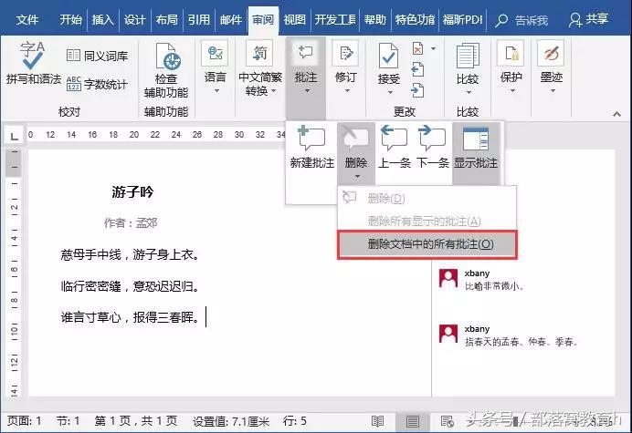Go to next change icon in 更改 group
Screen dimensions: 632x433
tap(417, 90)
